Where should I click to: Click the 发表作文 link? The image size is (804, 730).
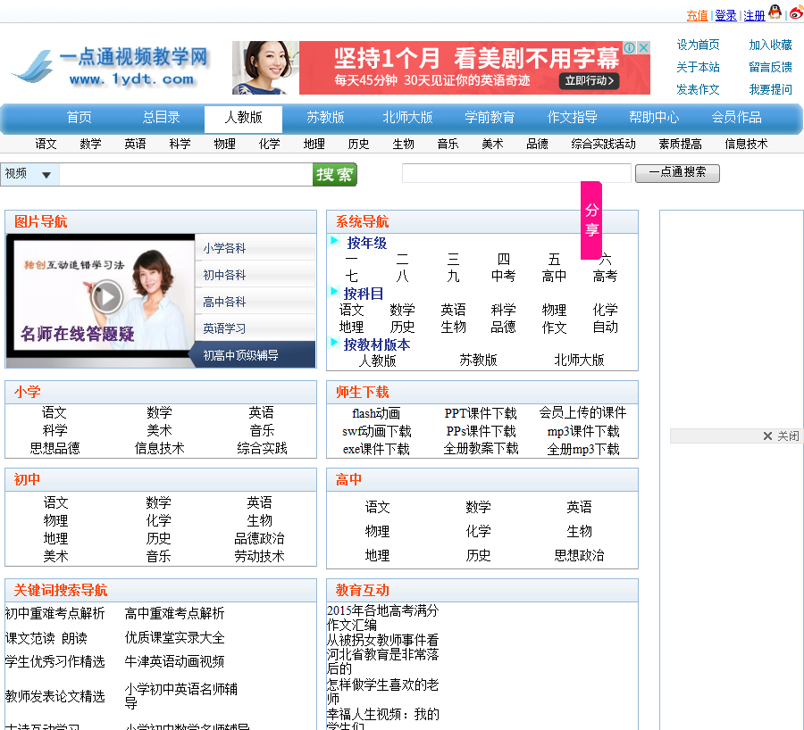coord(698,89)
